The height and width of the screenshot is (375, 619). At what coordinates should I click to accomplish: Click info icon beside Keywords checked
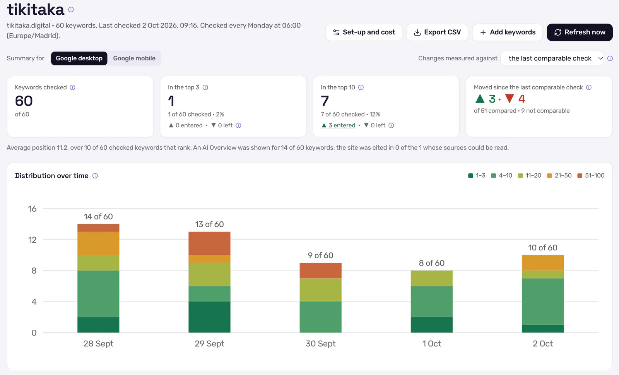(72, 87)
